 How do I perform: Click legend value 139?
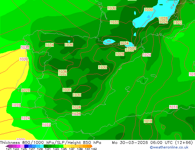[x=80, y=149]
